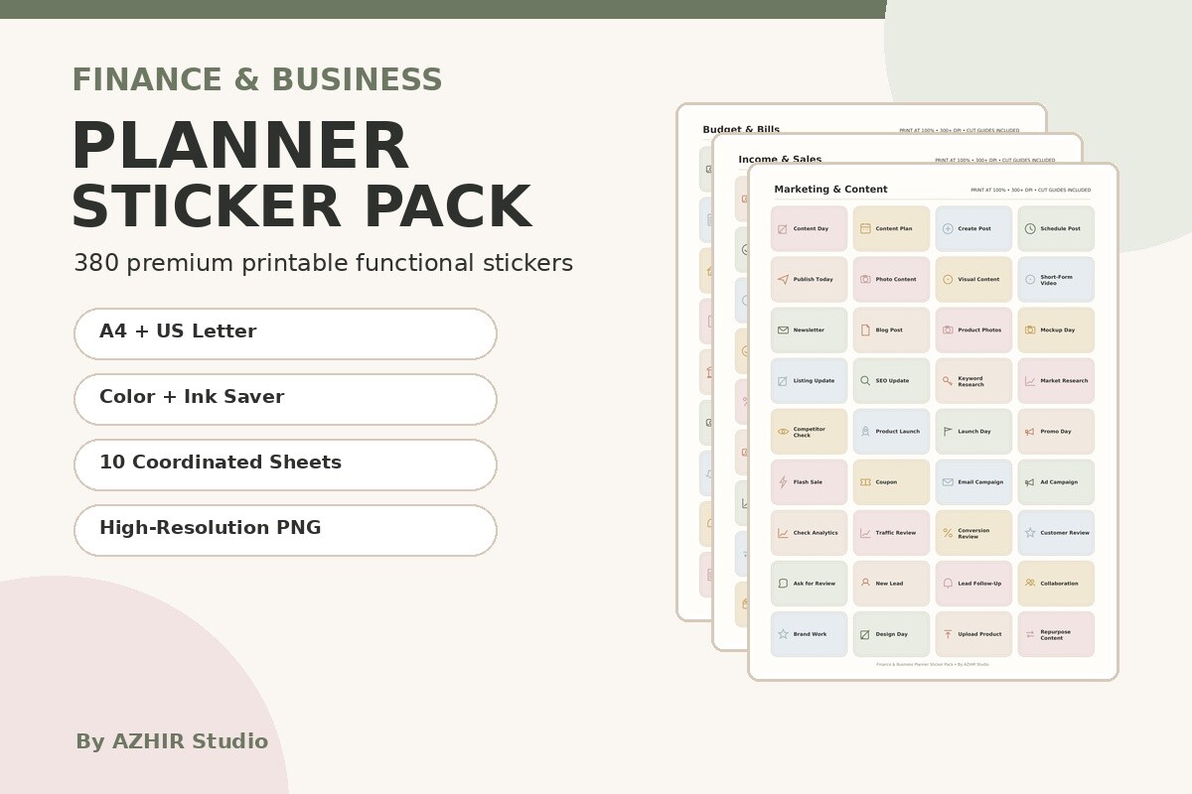Select the 10 Coordinated Sheets pill
Image resolution: width=1192 pixels, height=794 pixels.
pos(285,464)
